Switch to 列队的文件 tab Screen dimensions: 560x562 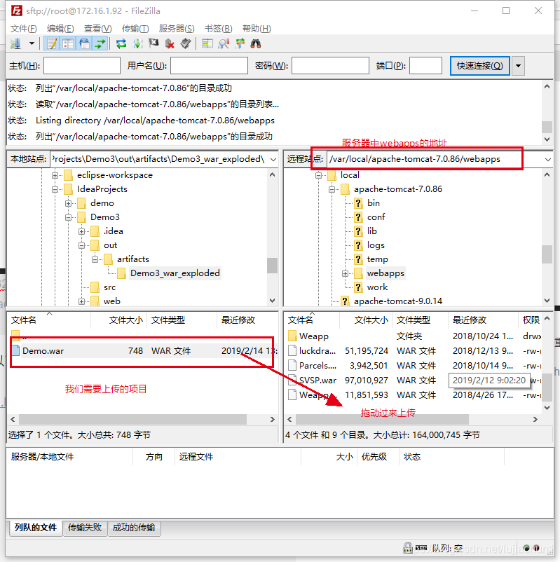click(x=36, y=528)
